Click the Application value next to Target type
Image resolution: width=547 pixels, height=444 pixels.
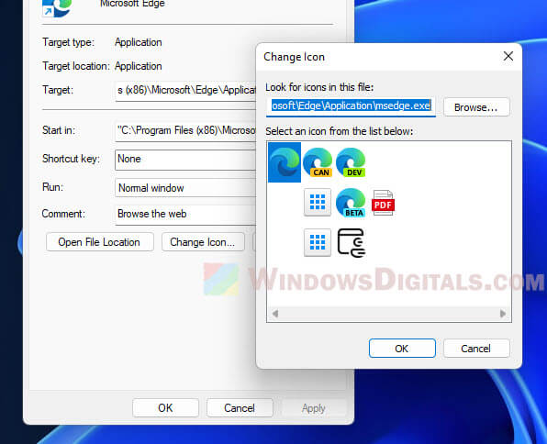point(139,42)
